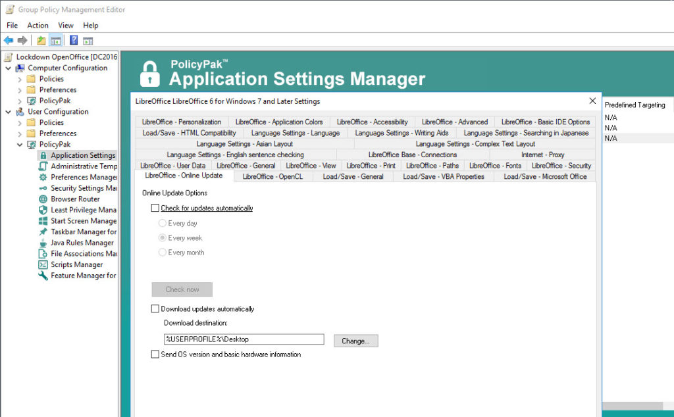Collapse the User Configuration node
The width and height of the screenshot is (674, 417).
coord(8,112)
